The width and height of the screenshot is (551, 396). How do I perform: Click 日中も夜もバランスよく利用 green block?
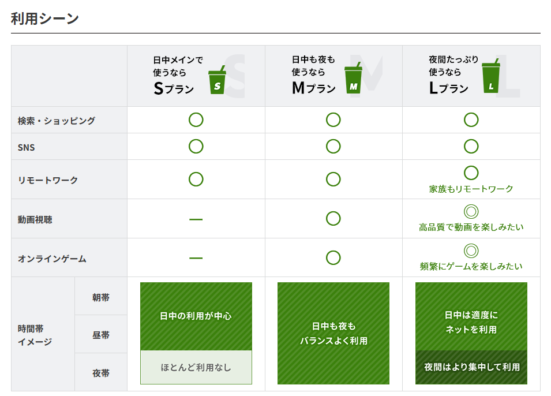(333, 334)
